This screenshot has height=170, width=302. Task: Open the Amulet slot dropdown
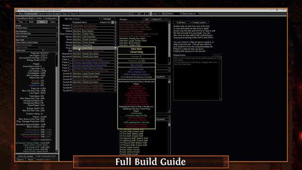(94, 42)
